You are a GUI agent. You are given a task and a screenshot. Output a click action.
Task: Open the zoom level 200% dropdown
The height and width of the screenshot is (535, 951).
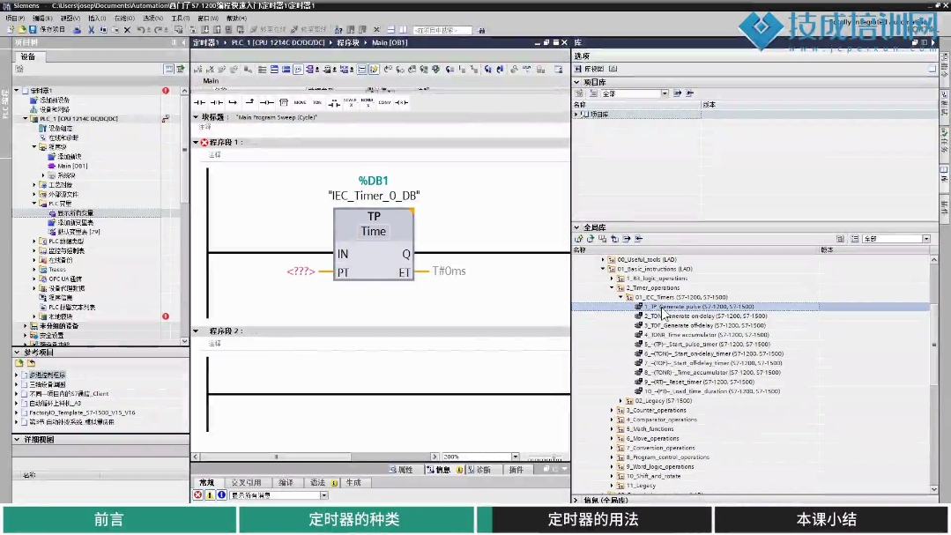pos(515,457)
